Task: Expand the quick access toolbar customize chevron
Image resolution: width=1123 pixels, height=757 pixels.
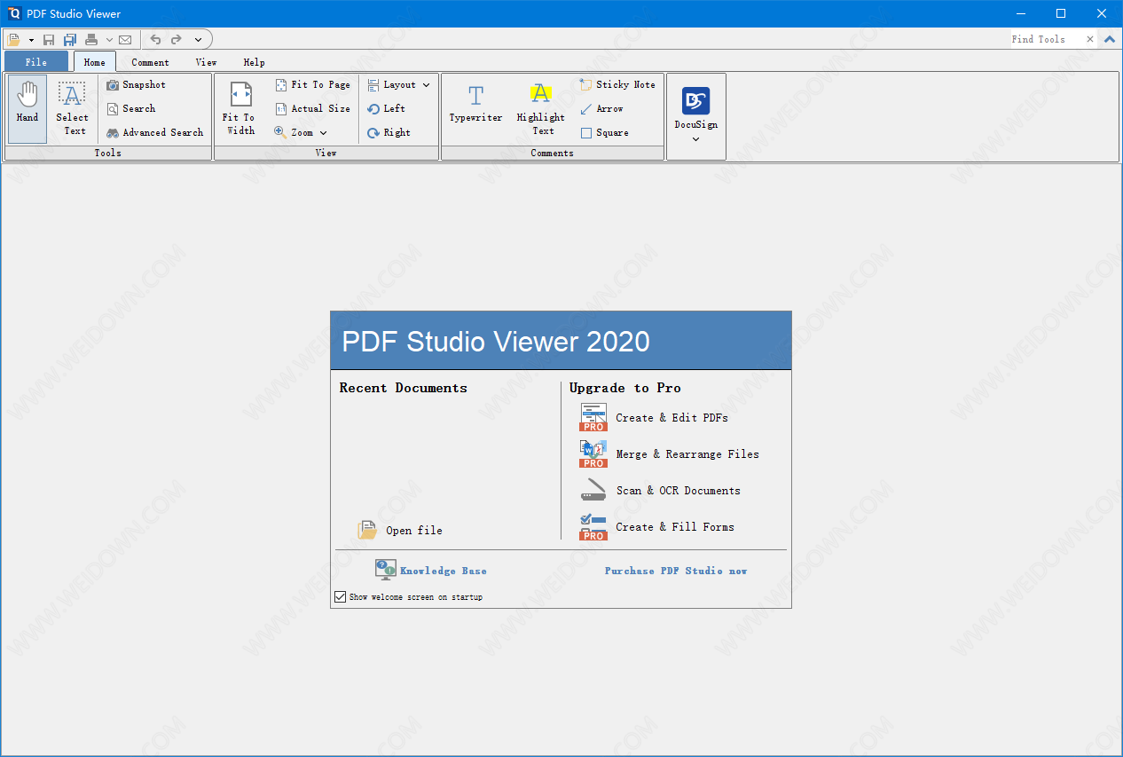Action: point(198,39)
